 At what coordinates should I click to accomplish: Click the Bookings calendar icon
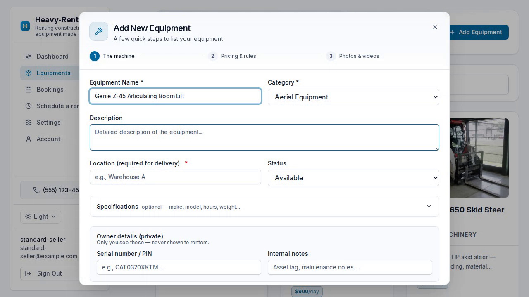click(29, 90)
